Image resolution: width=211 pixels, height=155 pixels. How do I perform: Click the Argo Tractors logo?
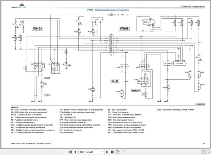pyautogui.click(x=19, y=6)
